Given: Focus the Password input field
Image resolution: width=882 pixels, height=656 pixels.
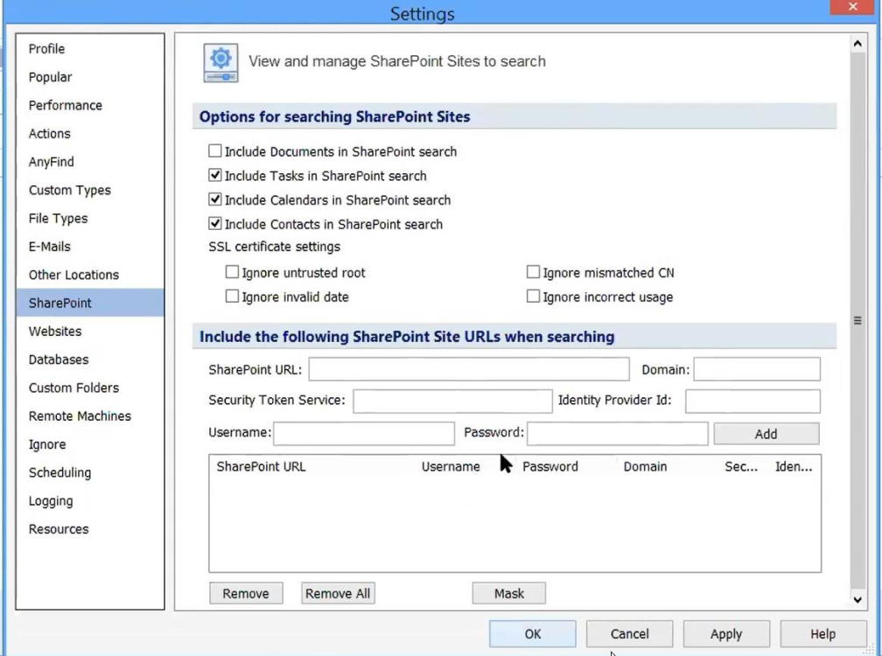Looking at the screenshot, I should point(617,433).
